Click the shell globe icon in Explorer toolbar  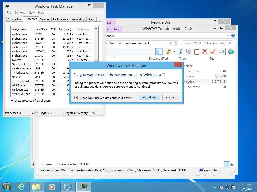pyautogui.click(x=231, y=52)
